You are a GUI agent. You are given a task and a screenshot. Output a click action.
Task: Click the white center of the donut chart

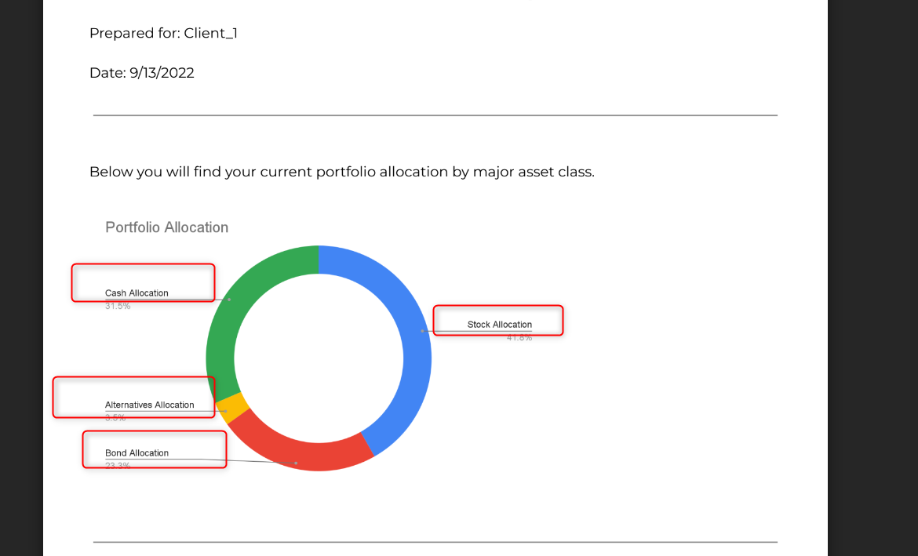[319, 358]
